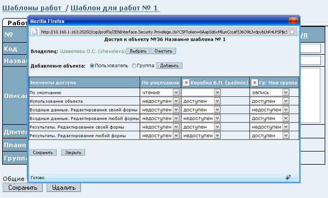Image resolution: width=328 pixels, height=198 pixels.
Task: Open Результаты любой формы Моя группа dropdown
Action: 270,136
